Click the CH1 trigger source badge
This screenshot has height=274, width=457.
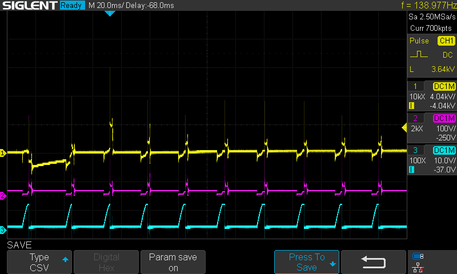446,41
